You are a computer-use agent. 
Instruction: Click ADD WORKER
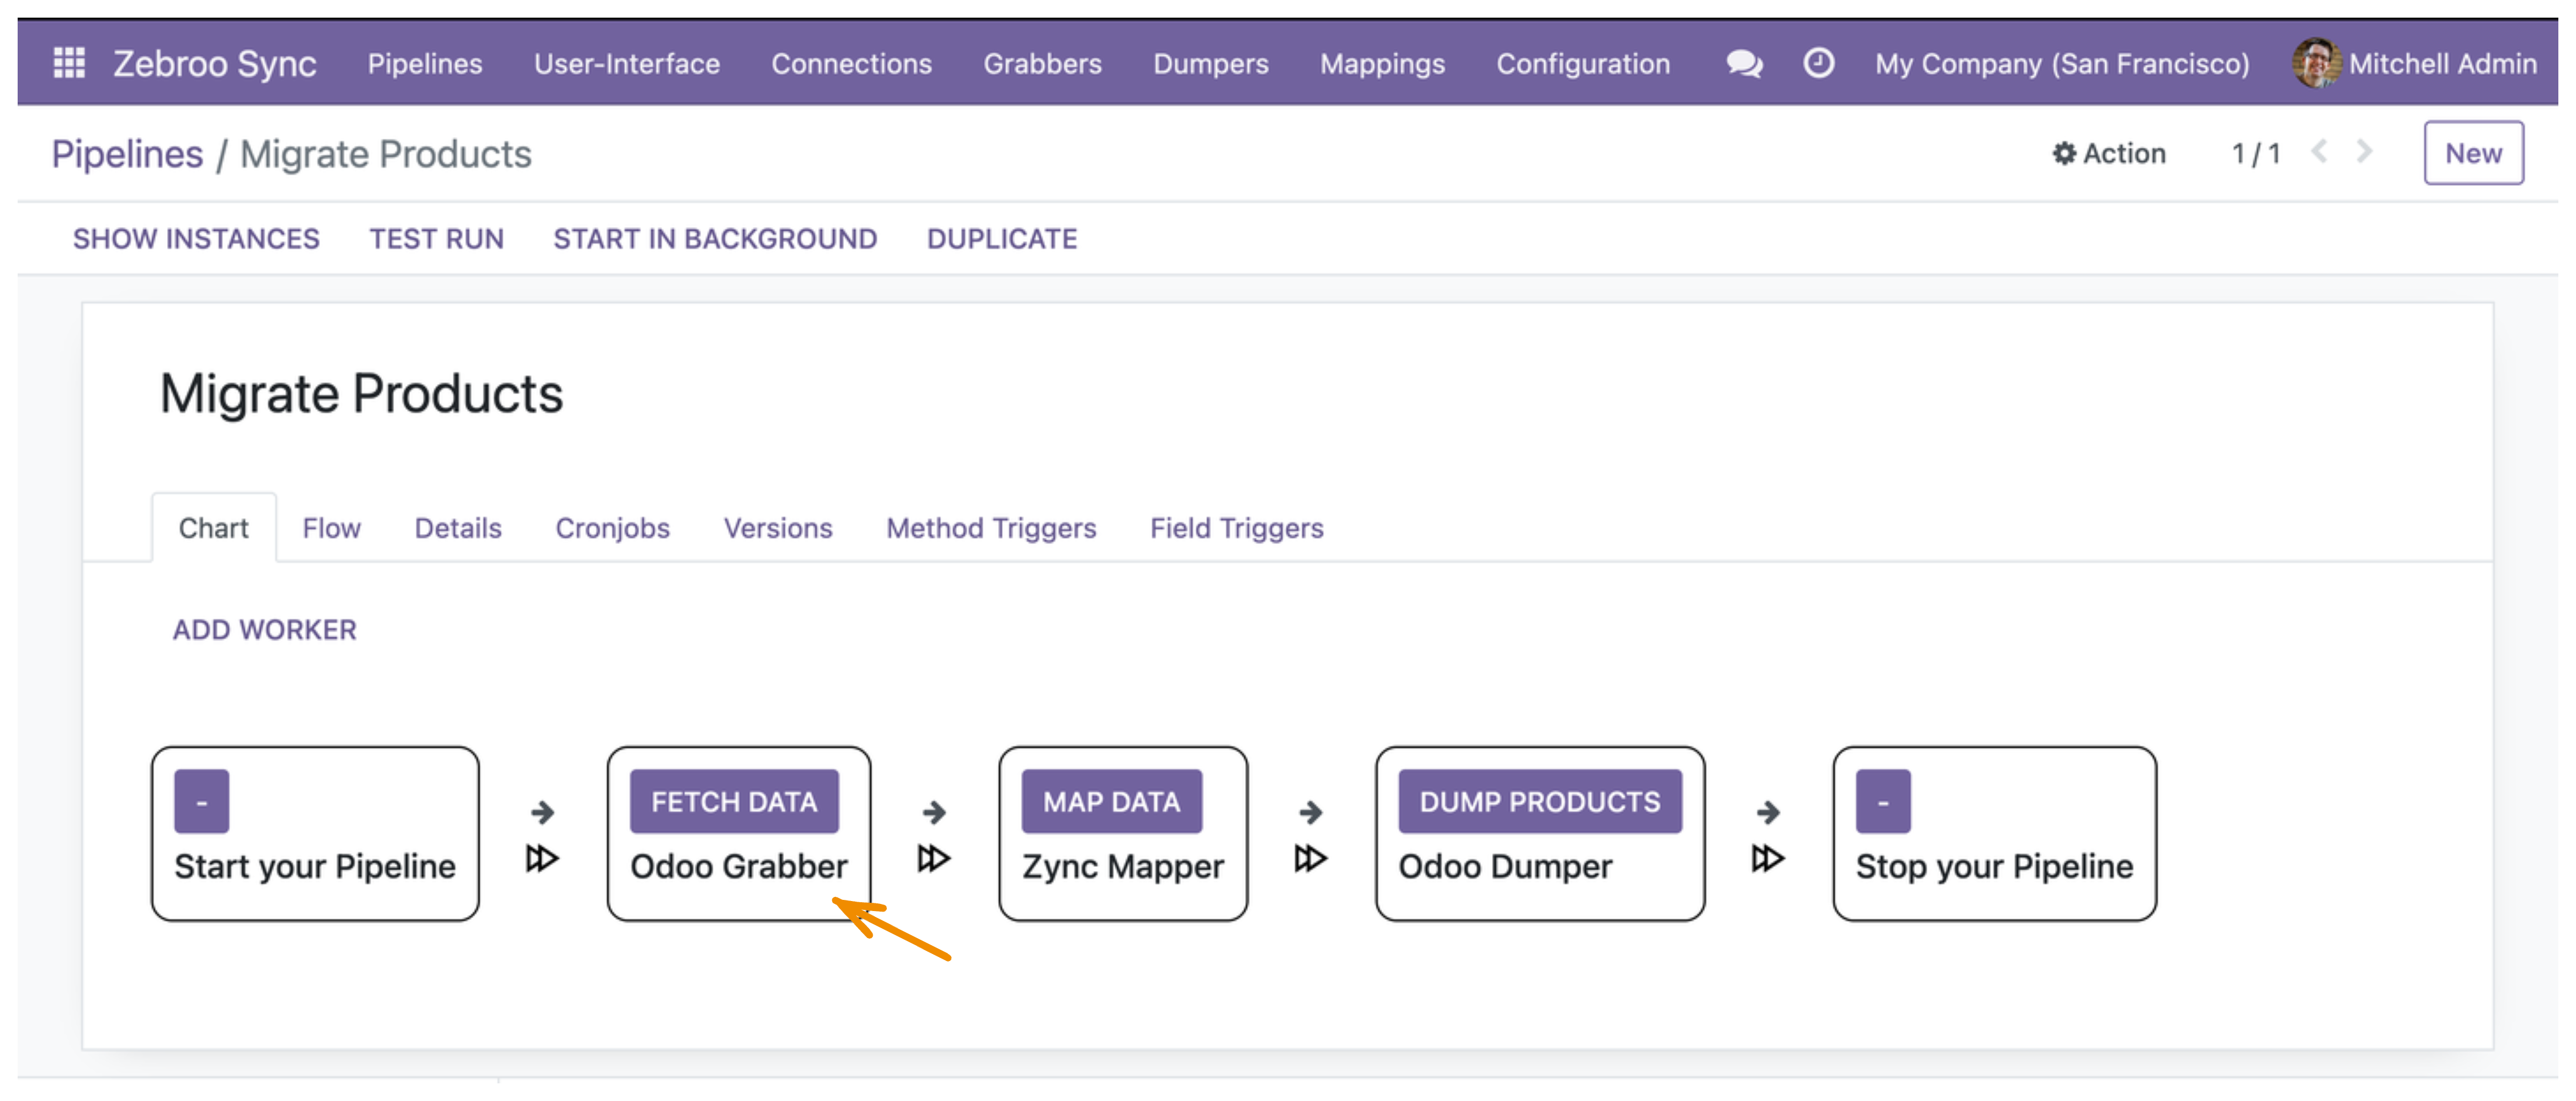(264, 629)
